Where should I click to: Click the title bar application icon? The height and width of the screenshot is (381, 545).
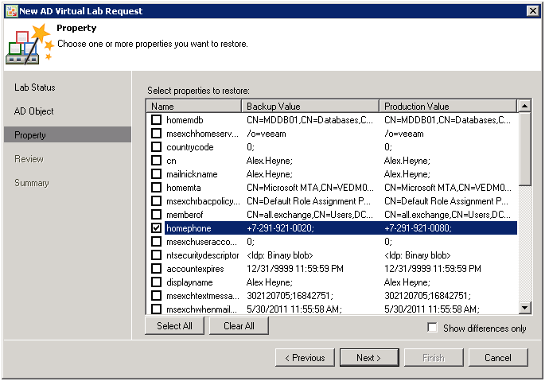[10, 10]
